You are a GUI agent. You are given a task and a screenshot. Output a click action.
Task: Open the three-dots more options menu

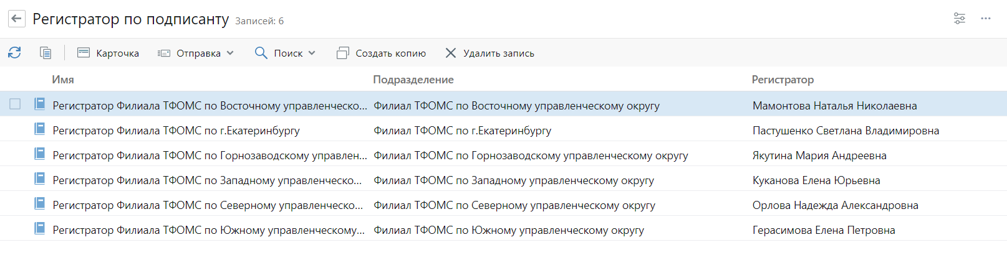(x=986, y=19)
